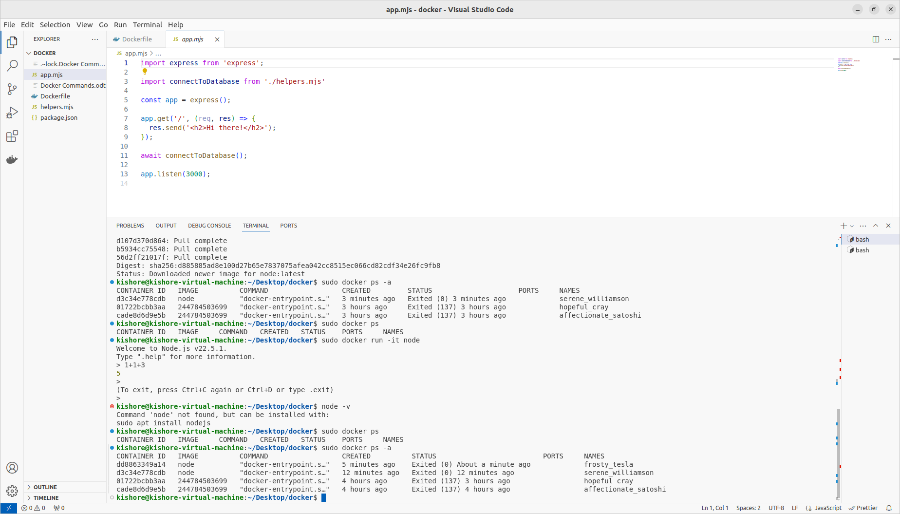
Task: Click the split editor right icon
Action: (876, 39)
